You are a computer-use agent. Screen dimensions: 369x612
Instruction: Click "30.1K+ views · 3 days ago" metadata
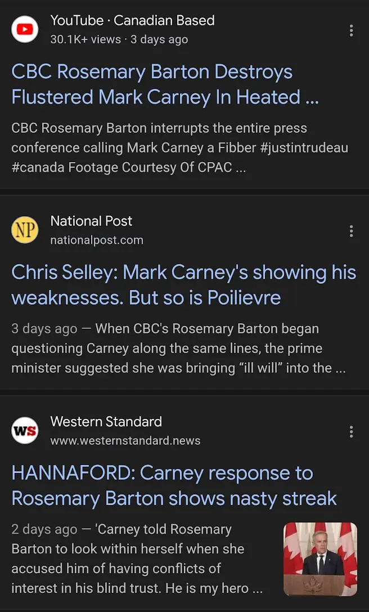[119, 39]
